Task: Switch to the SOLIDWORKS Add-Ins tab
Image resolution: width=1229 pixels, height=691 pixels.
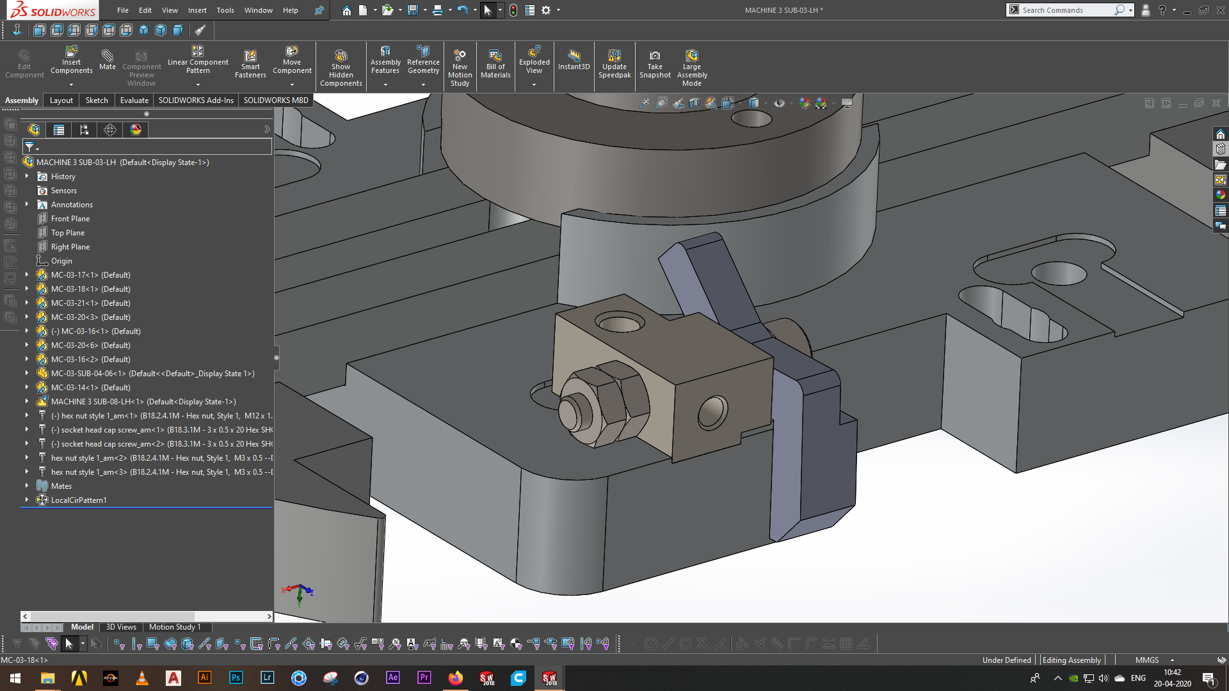Action: tap(196, 100)
